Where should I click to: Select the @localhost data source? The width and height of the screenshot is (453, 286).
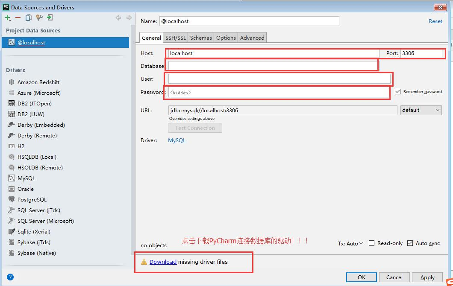click(65, 42)
